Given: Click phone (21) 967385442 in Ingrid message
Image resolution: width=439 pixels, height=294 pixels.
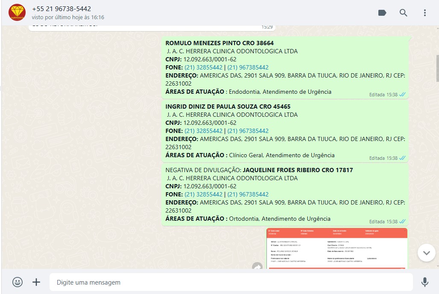Looking at the screenshot, I should pos(248,131).
